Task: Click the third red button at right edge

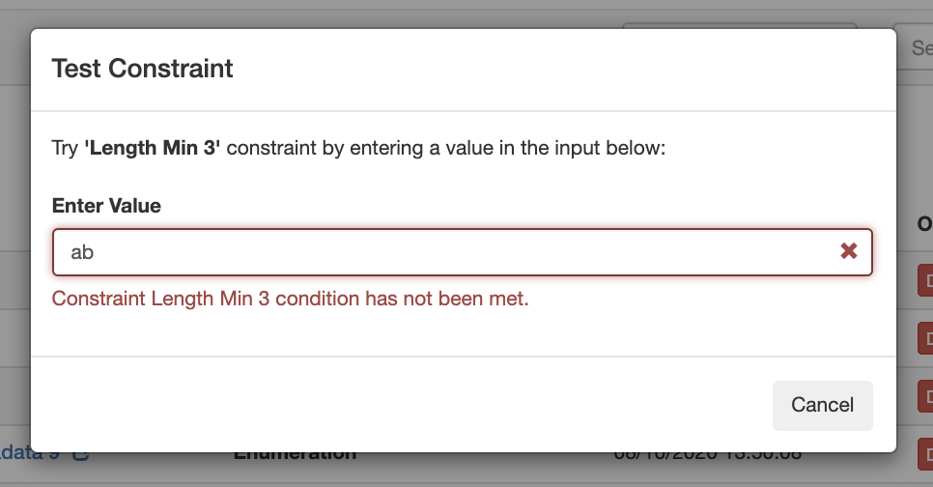Action: coord(924,394)
